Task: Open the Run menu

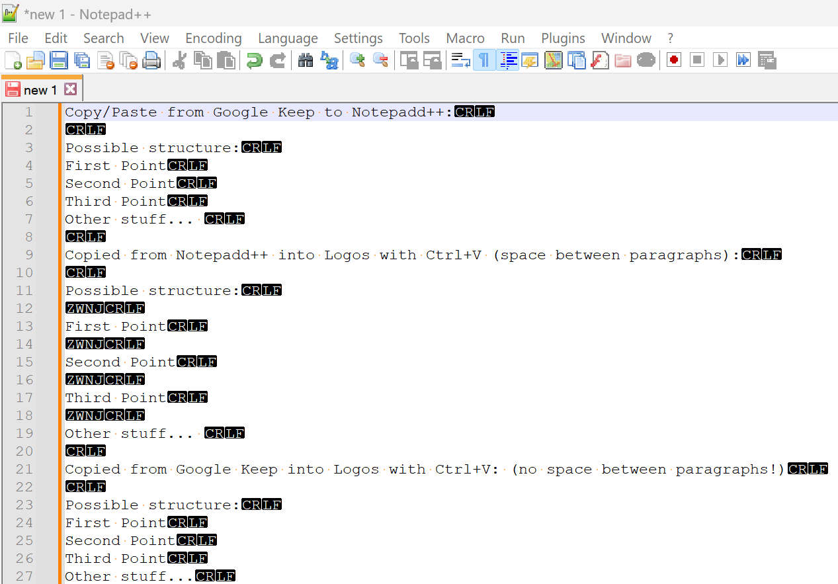Action: [513, 38]
